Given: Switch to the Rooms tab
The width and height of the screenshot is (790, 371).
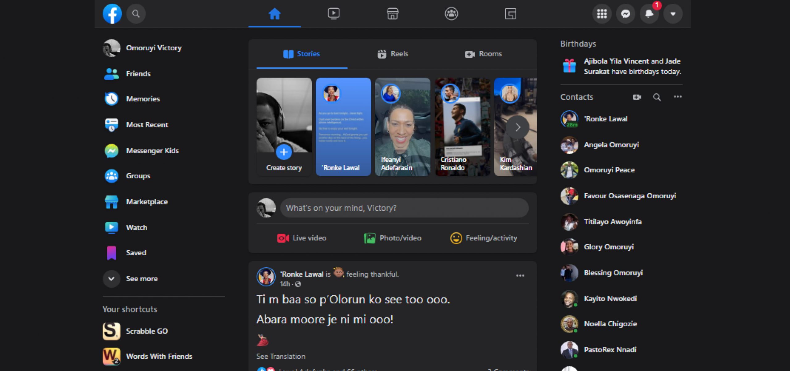Looking at the screenshot, I should [x=483, y=54].
